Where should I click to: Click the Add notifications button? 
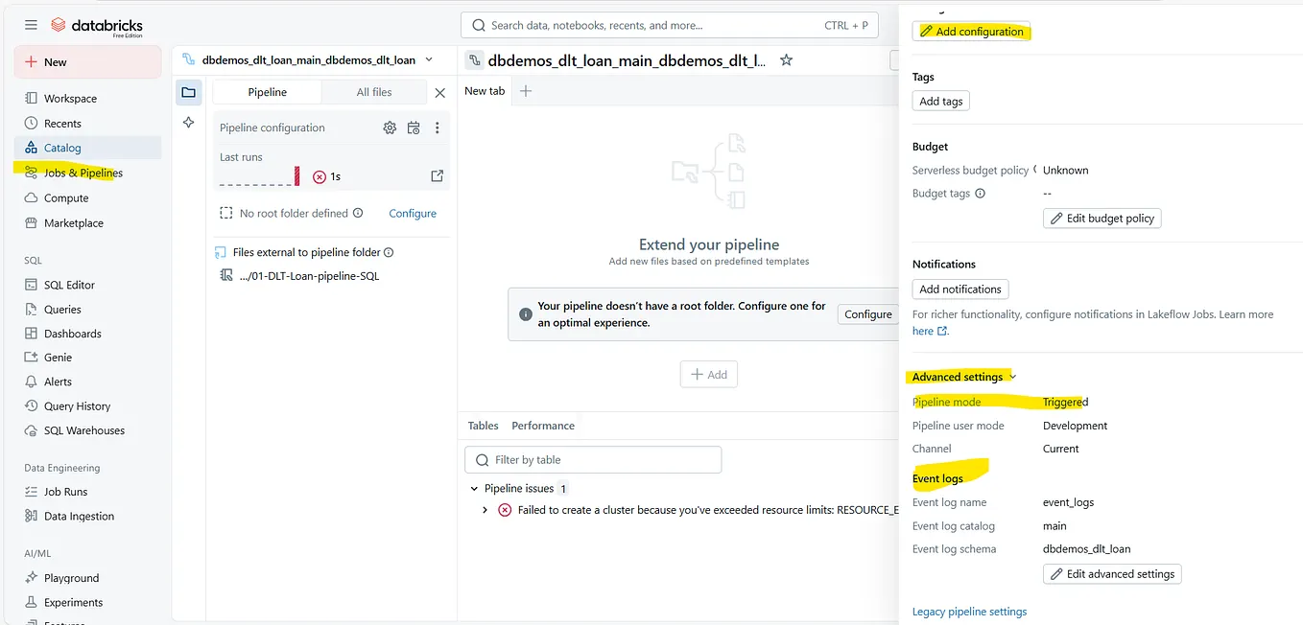tap(960, 289)
